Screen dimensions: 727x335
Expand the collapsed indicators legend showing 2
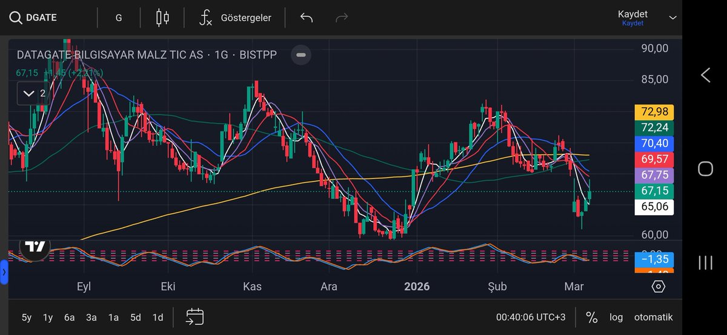33,93
